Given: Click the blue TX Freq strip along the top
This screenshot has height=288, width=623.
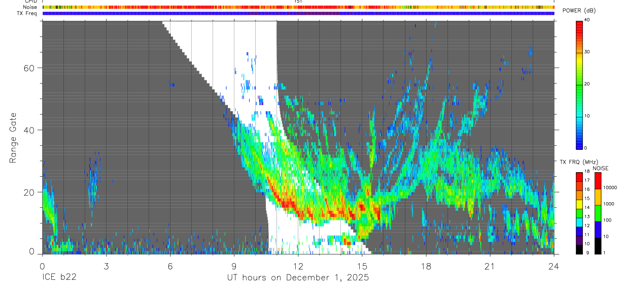Looking at the screenshot, I should [x=298, y=13].
